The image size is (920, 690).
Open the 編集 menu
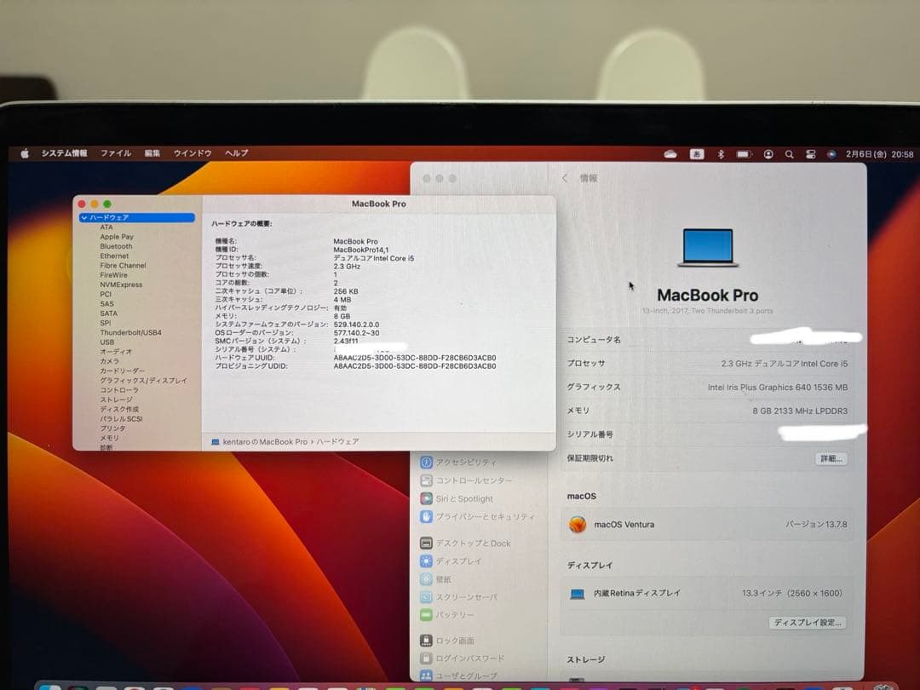(152, 153)
